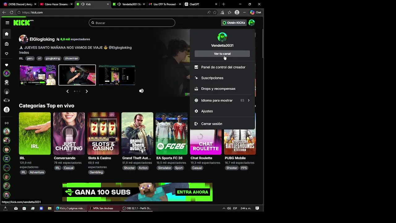This screenshot has width=396, height=223.
Task: Click the FPS tag under PUBG Mobile
Action: (244, 168)
